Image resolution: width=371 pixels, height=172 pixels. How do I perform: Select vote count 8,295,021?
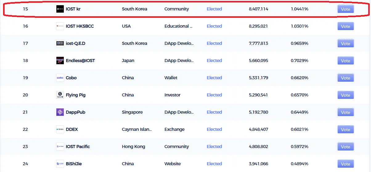[x=259, y=26]
